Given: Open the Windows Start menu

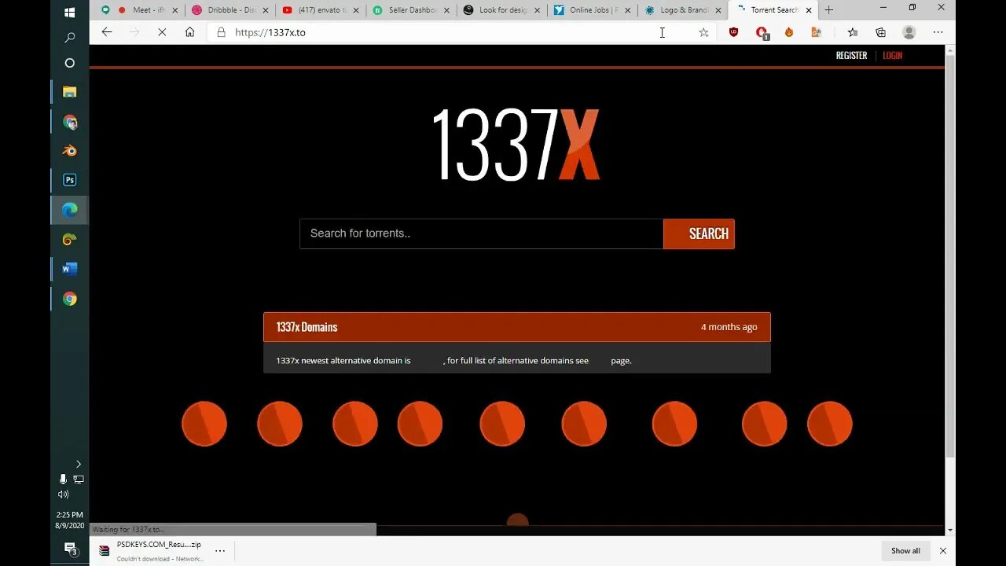Looking at the screenshot, I should [x=69, y=13].
